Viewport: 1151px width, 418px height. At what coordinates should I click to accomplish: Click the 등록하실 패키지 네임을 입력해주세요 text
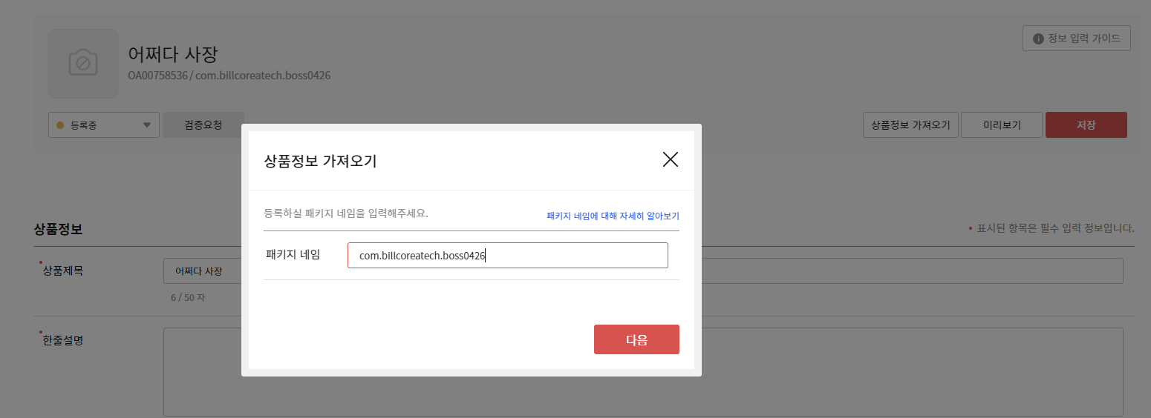[x=346, y=213]
